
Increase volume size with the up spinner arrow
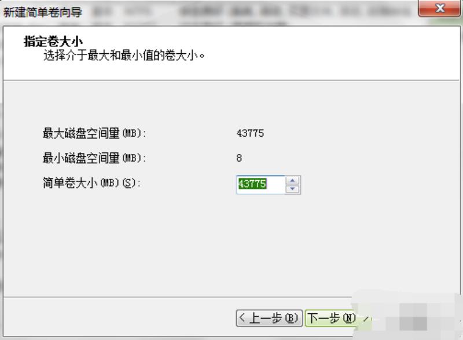[x=292, y=181]
